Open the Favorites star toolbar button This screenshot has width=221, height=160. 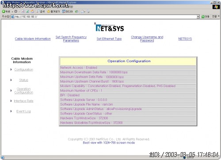point(53,11)
